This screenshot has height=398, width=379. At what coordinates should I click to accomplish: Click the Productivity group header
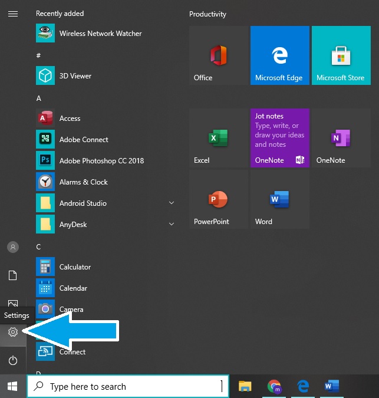point(207,14)
